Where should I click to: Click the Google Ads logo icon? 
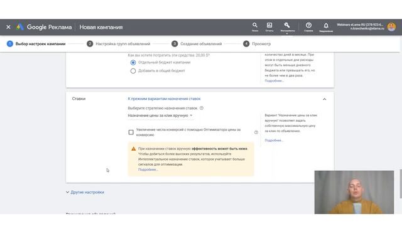(x=19, y=27)
